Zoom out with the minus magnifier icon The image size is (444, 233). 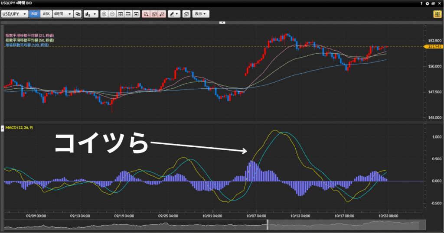click(112, 14)
